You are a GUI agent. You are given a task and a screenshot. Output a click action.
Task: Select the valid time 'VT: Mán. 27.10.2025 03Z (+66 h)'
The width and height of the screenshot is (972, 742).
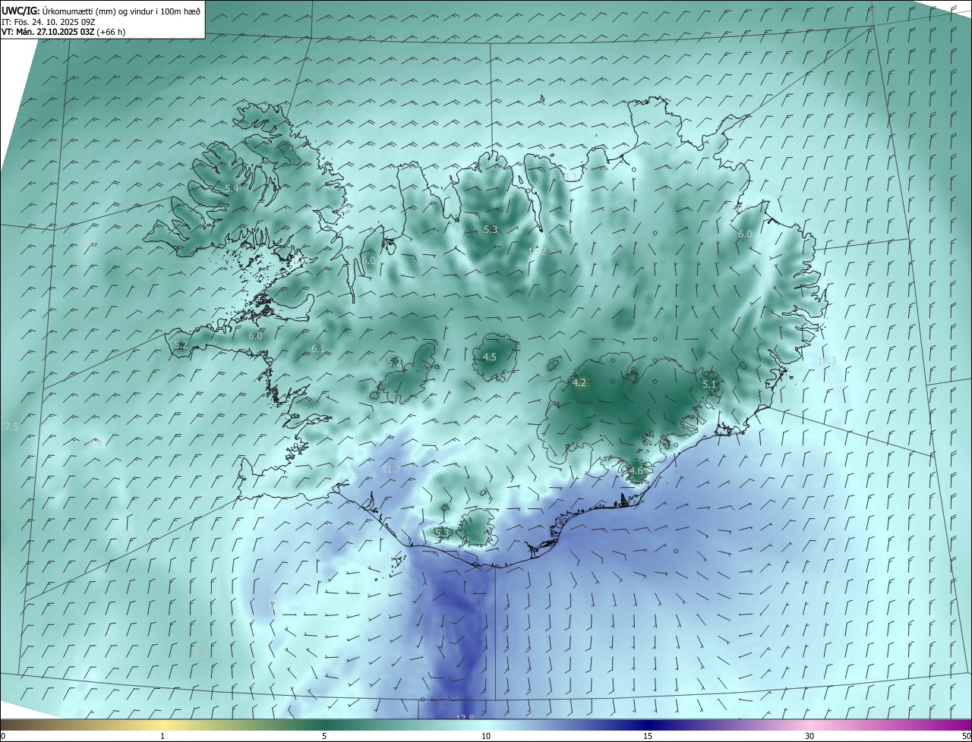pyautogui.click(x=64, y=32)
